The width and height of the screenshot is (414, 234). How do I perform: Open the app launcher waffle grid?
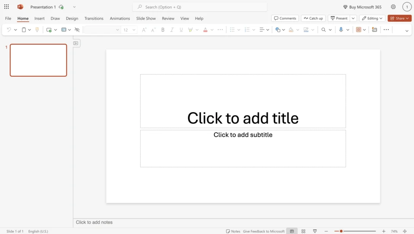click(6, 7)
